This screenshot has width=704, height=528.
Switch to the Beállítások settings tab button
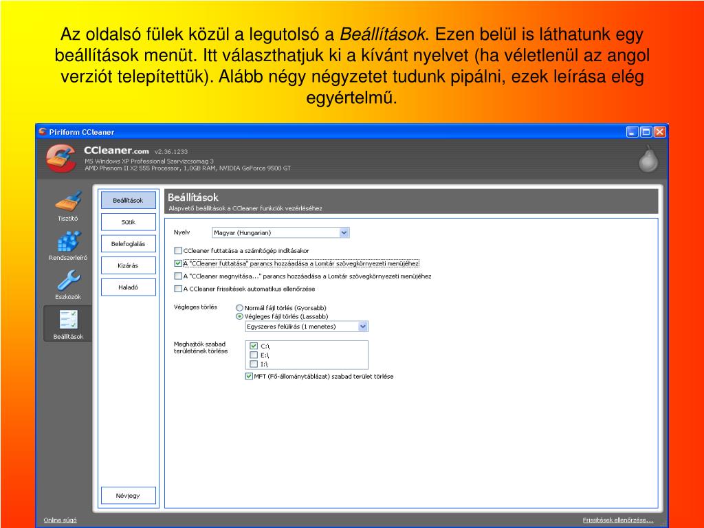tap(129, 200)
